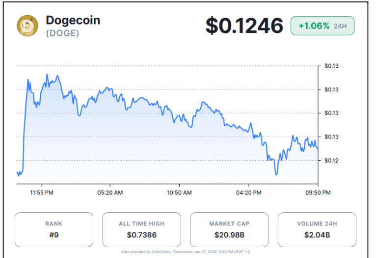Click the 09:50 PM time axis label

coord(319,193)
